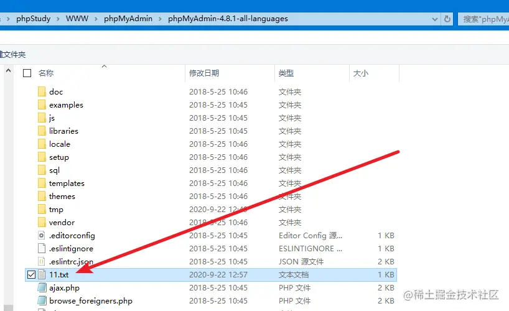Viewport: 509px width, 311px height.
Task: Click phpMyAdmin-4.8.1-all-languages breadcrumb segment
Action: [228, 19]
